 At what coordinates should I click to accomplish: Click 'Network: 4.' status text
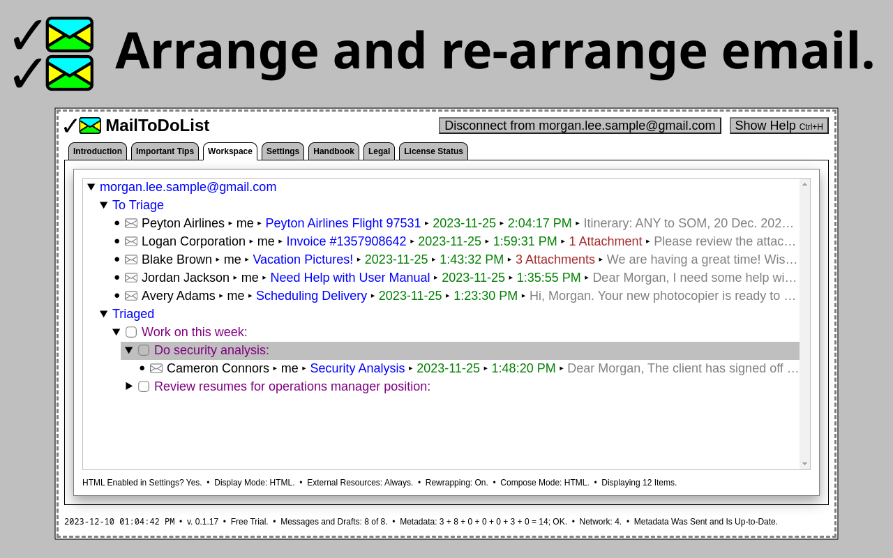click(601, 522)
